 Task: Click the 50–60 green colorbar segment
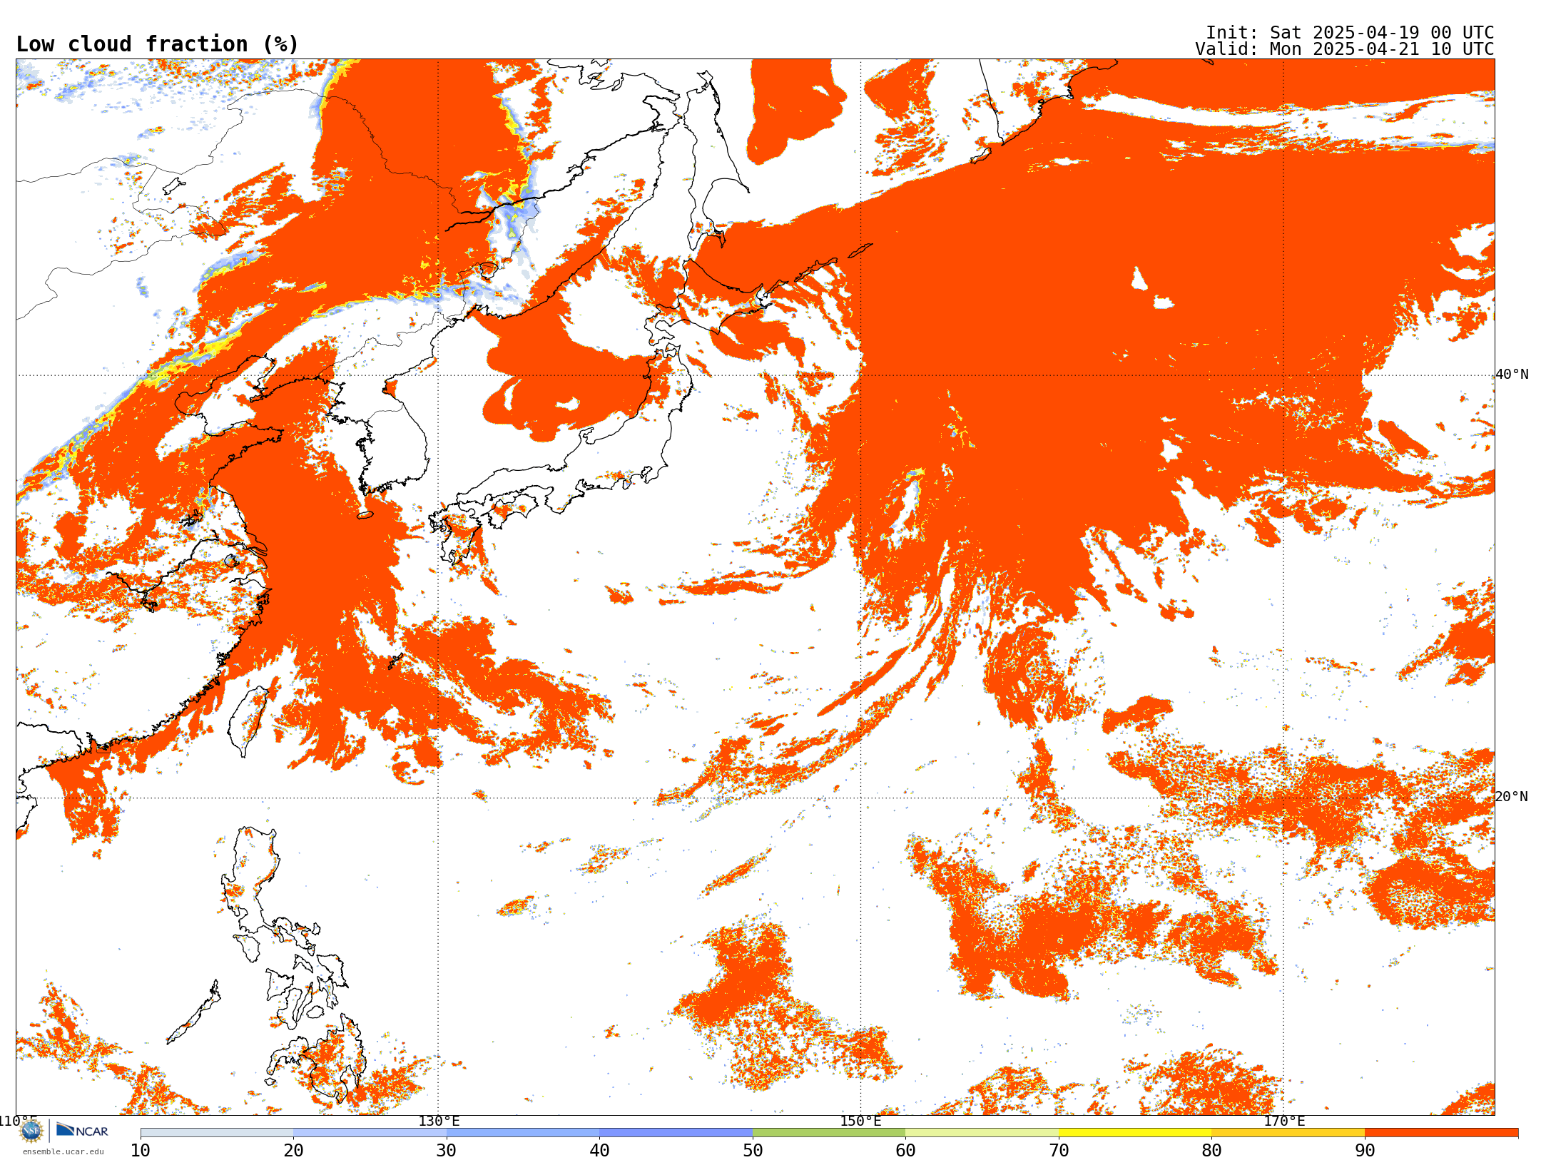click(x=829, y=1133)
